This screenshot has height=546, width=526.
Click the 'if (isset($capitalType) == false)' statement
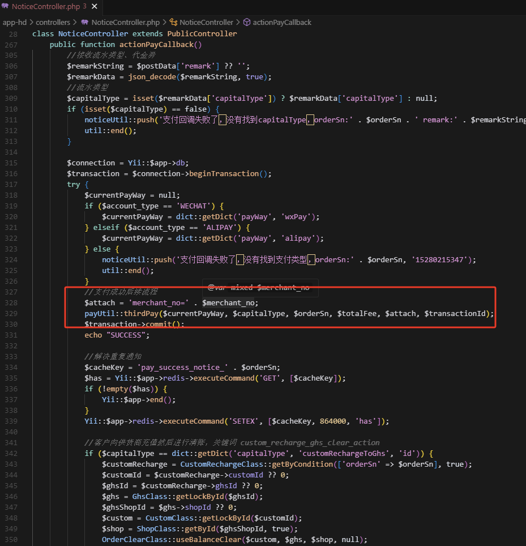(143, 109)
